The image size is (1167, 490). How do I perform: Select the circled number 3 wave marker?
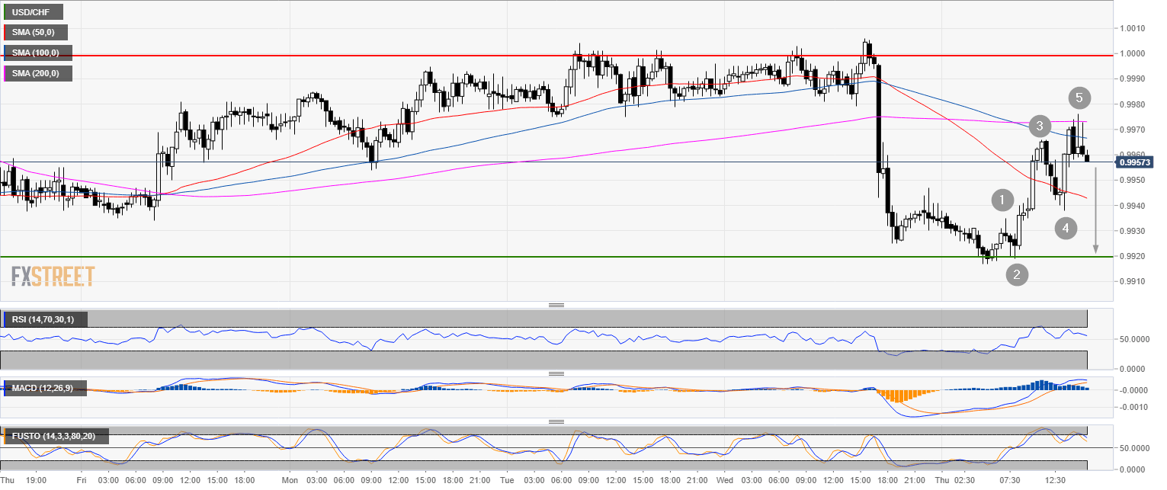(x=1039, y=126)
